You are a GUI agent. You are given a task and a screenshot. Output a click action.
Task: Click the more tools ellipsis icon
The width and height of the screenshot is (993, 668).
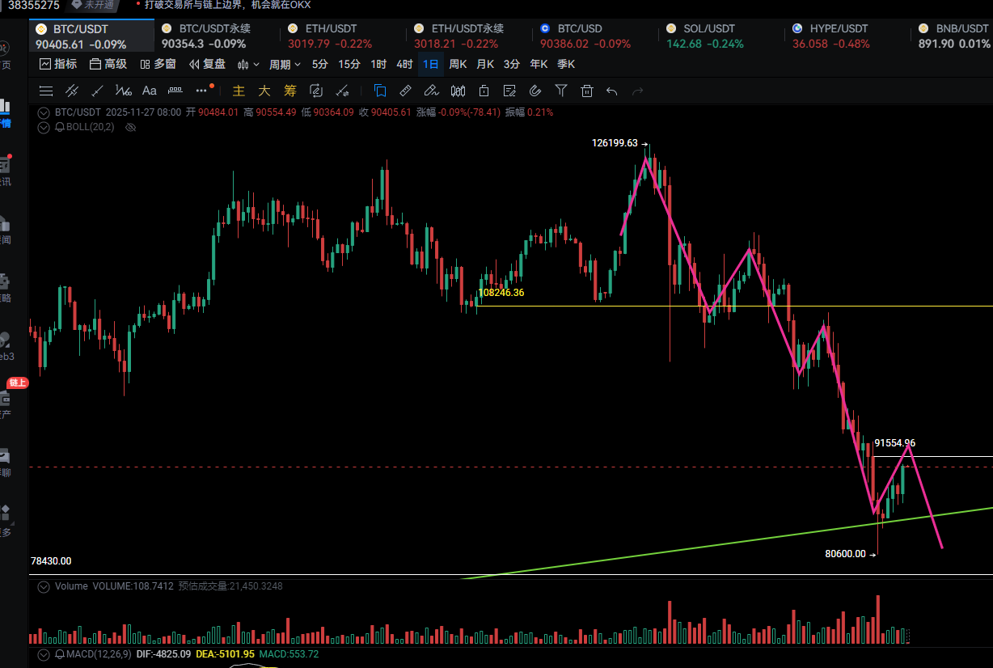202,91
